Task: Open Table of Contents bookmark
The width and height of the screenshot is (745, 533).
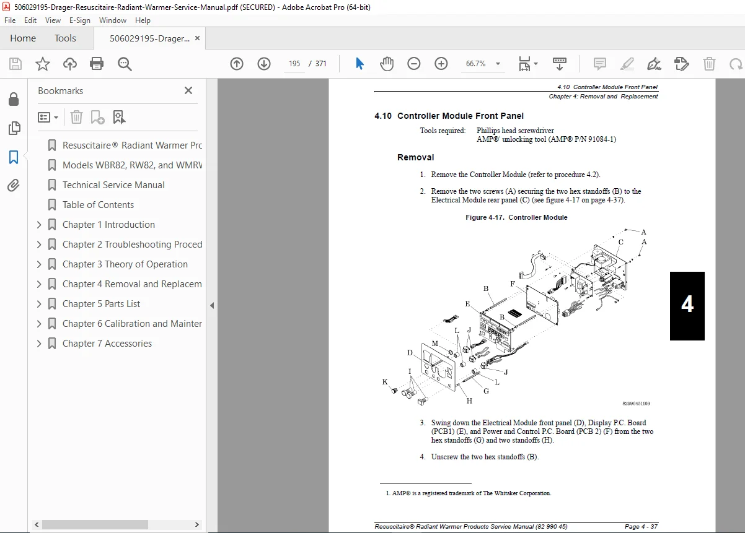Action: tap(98, 205)
